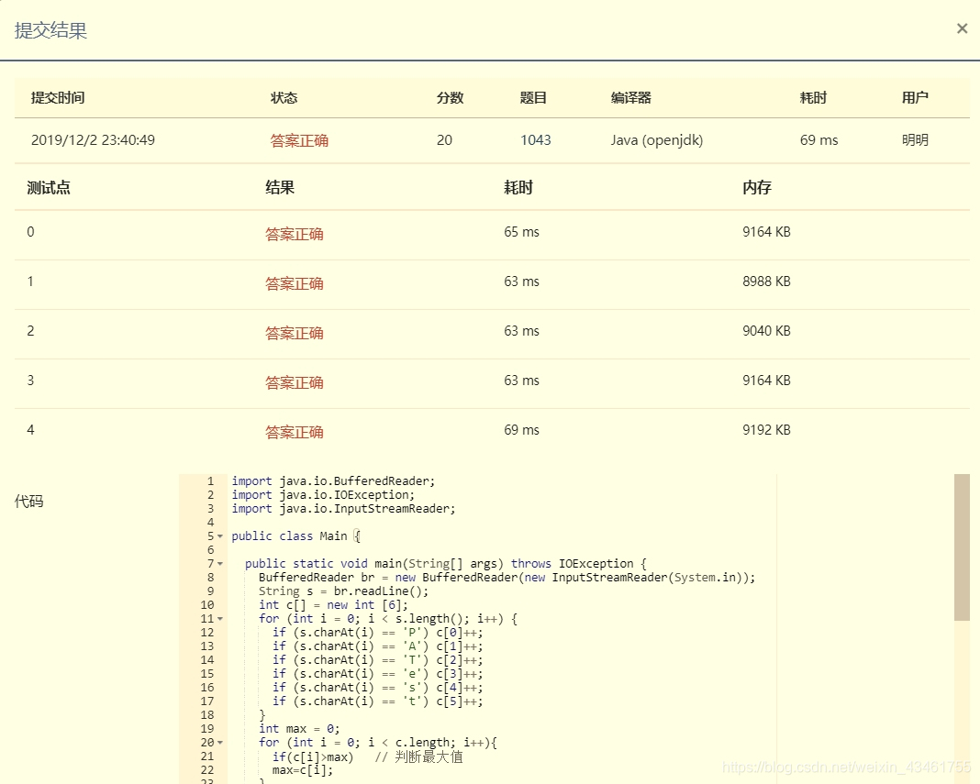The image size is (980, 784).
Task: Click code line 1 import BufferedReader
Action: [333, 481]
